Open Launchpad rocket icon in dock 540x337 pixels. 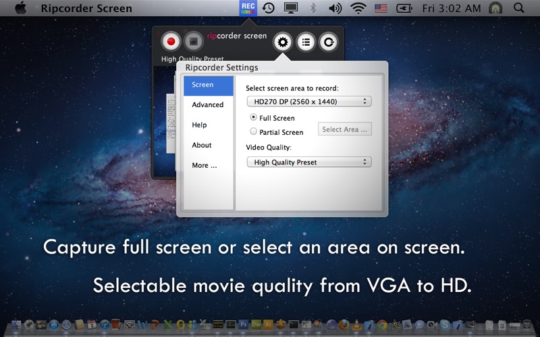[x=29, y=325]
